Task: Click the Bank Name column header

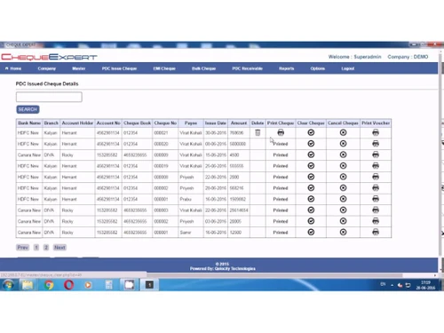Action: click(29, 123)
